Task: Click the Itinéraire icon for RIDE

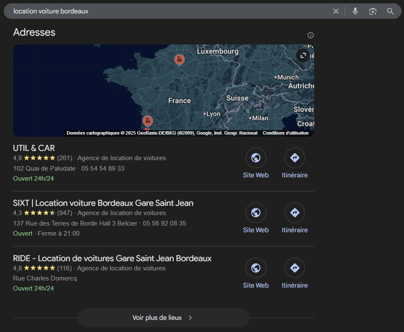Action: 294,268
